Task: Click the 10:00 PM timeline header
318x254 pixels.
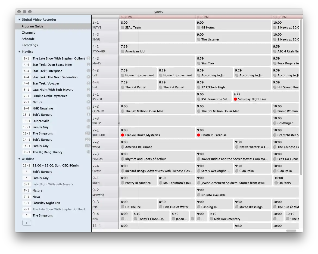Action: [x=280, y=17]
